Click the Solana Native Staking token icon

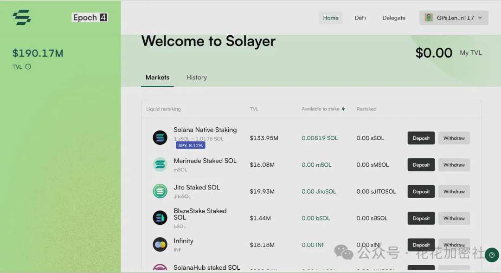160,138
